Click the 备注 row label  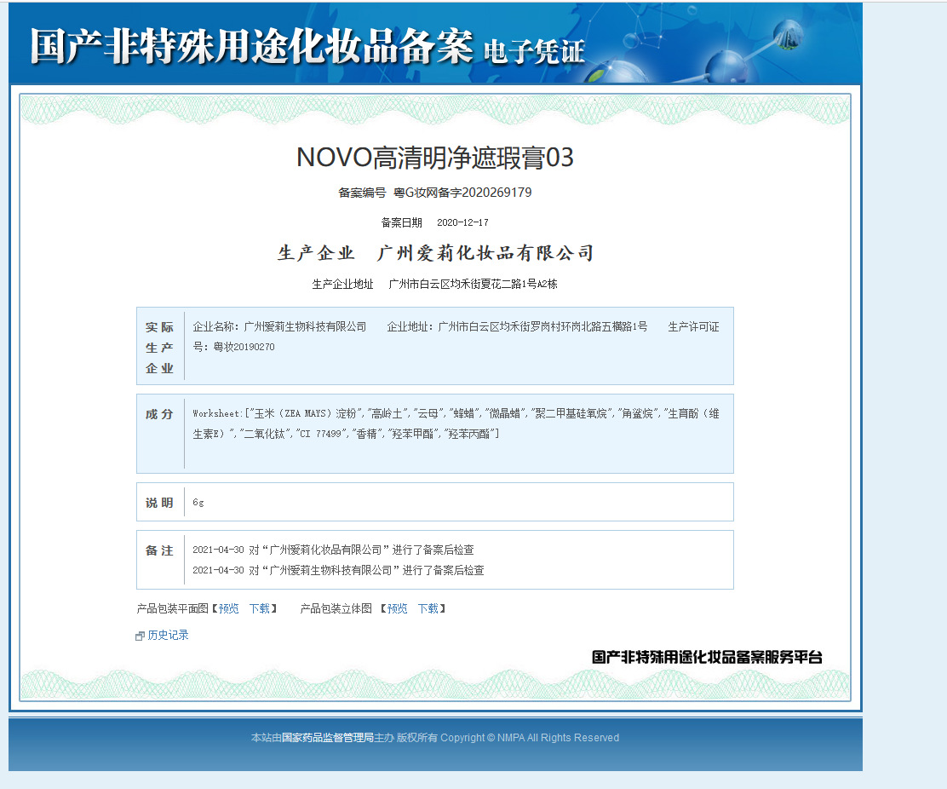tap(159, 550)
